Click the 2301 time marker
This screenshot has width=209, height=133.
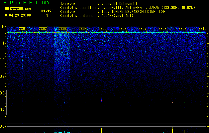(23, 29)
